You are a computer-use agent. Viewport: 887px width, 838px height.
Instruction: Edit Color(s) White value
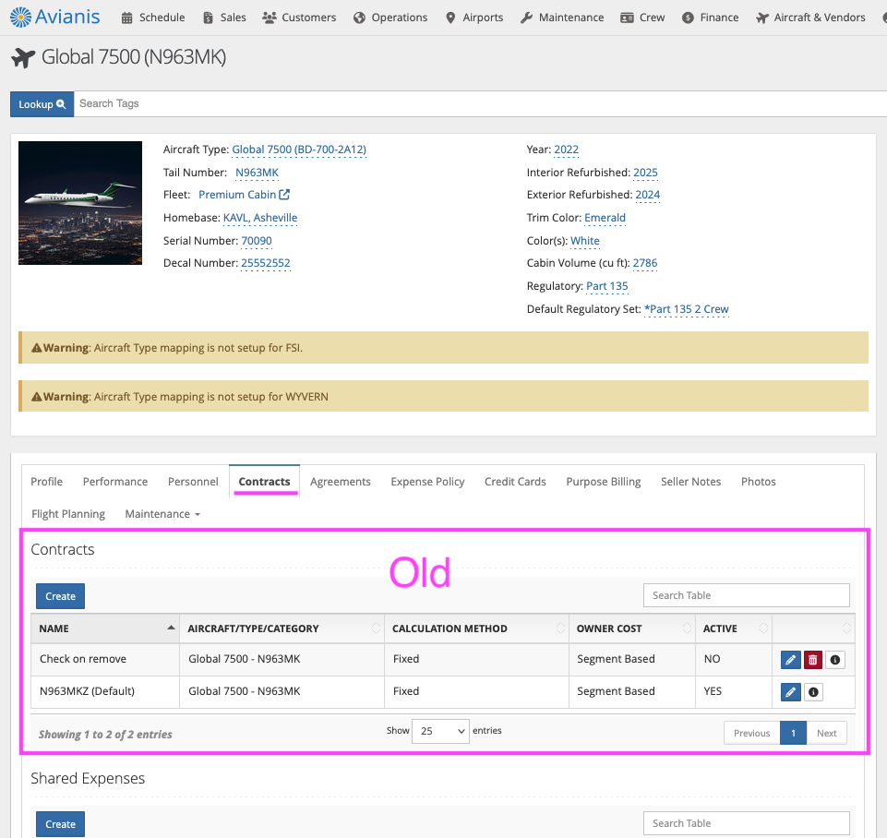pos(585,241)
